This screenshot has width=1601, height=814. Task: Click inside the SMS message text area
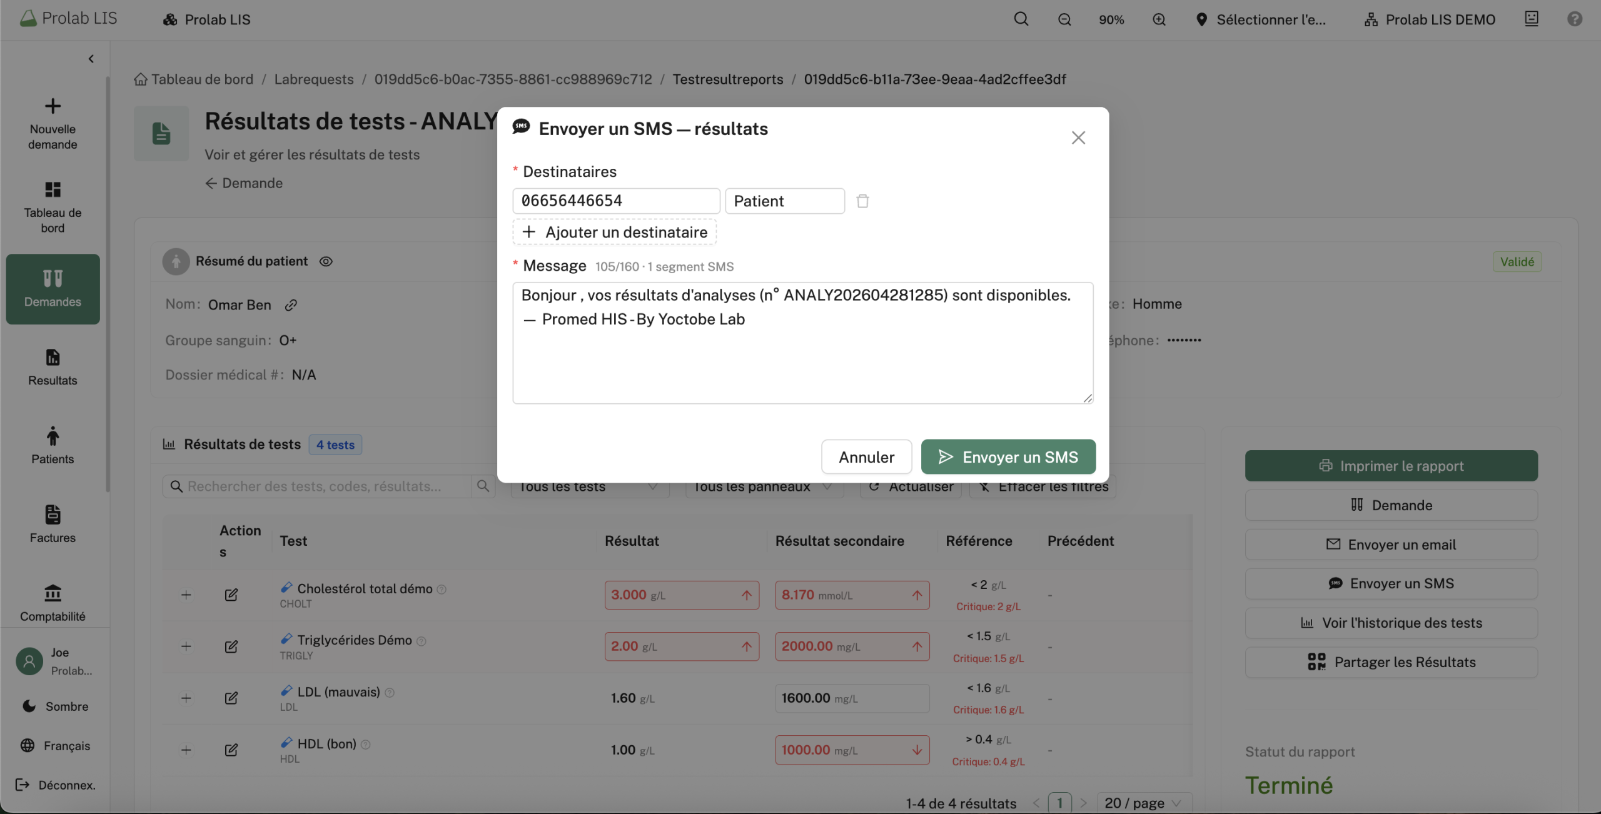(x=803, y=343)
